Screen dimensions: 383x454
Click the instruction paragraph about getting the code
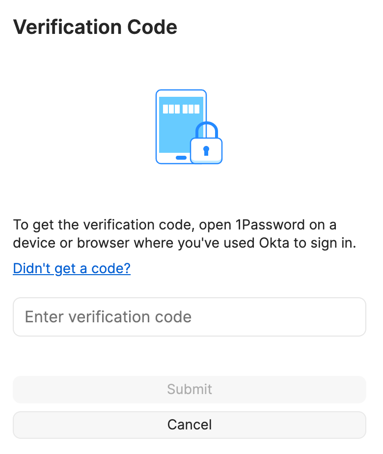coord(185,234)
